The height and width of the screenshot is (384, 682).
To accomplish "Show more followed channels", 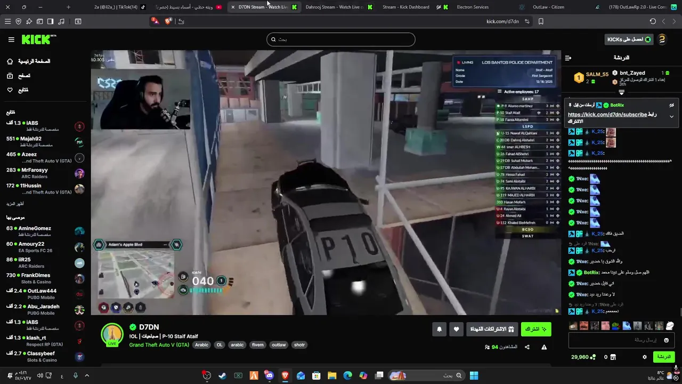I will tap(15, 204).
